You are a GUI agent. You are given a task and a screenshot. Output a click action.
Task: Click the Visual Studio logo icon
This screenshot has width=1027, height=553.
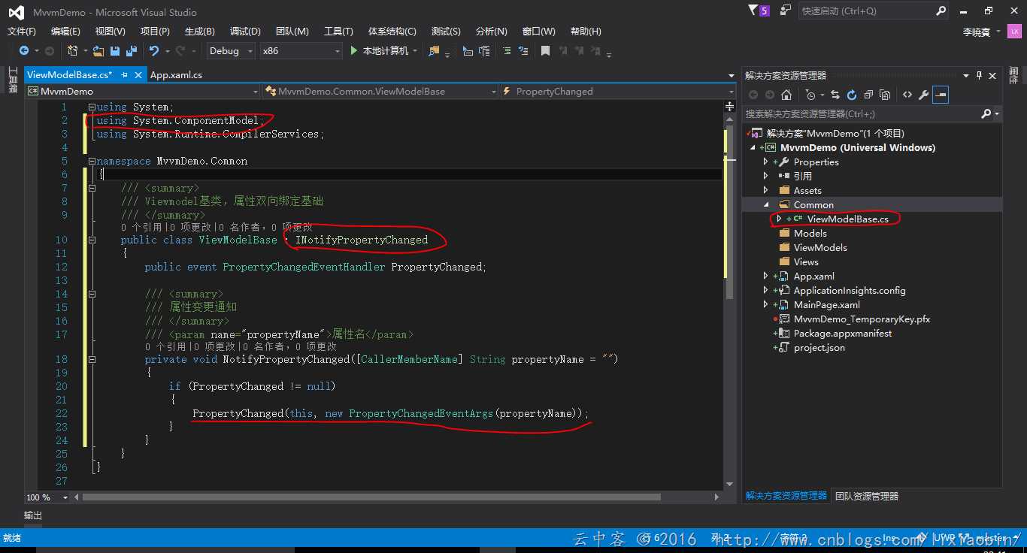click(16, 11)
